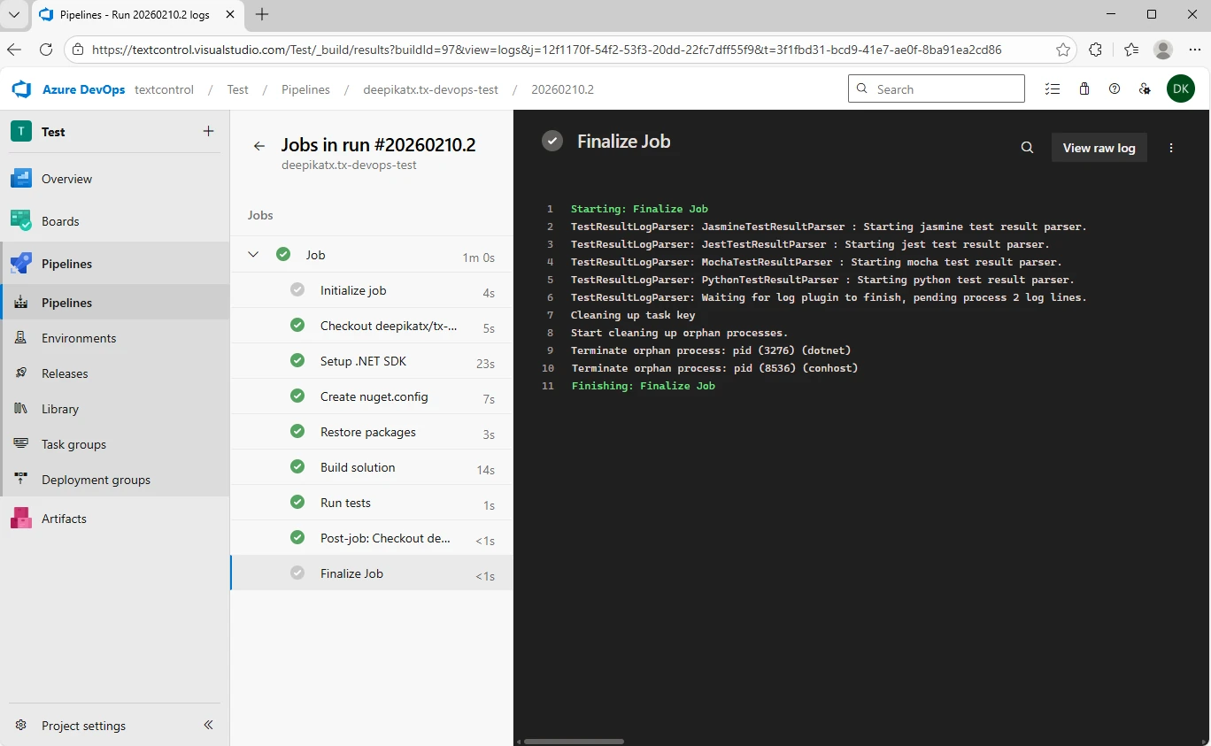1211x746 pixels.
Task: Open the more actions three-dot menu
Action: [1171, 148]
